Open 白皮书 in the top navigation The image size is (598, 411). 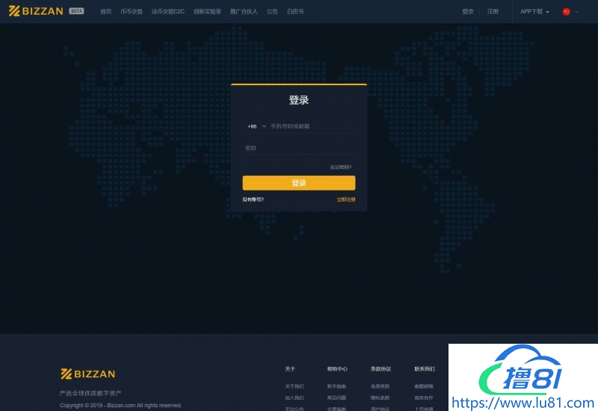(x=295, y=12)
